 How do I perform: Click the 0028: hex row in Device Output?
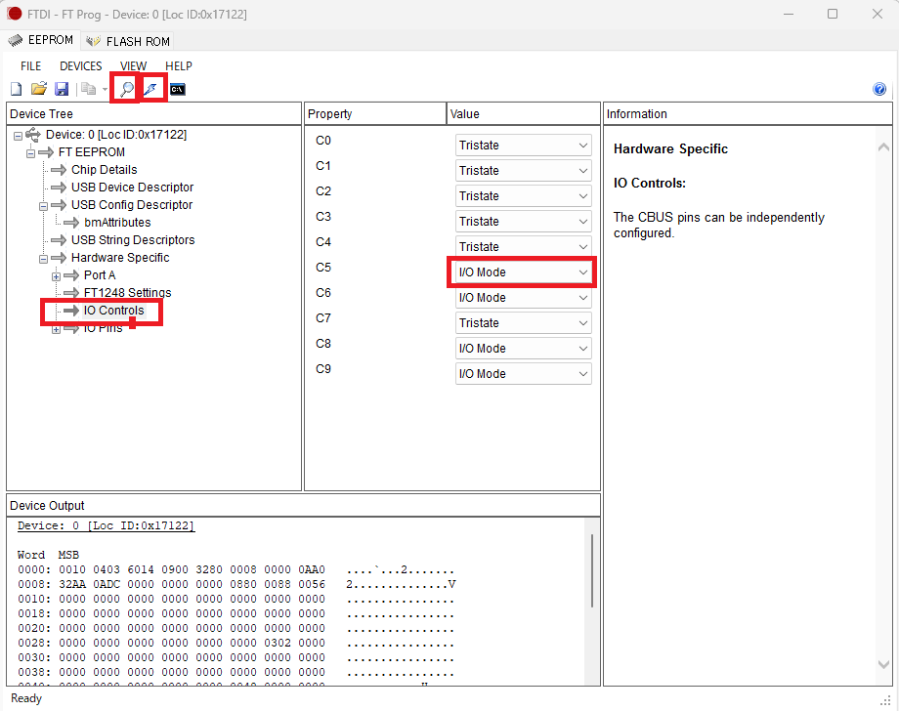[x=236, y=643]
